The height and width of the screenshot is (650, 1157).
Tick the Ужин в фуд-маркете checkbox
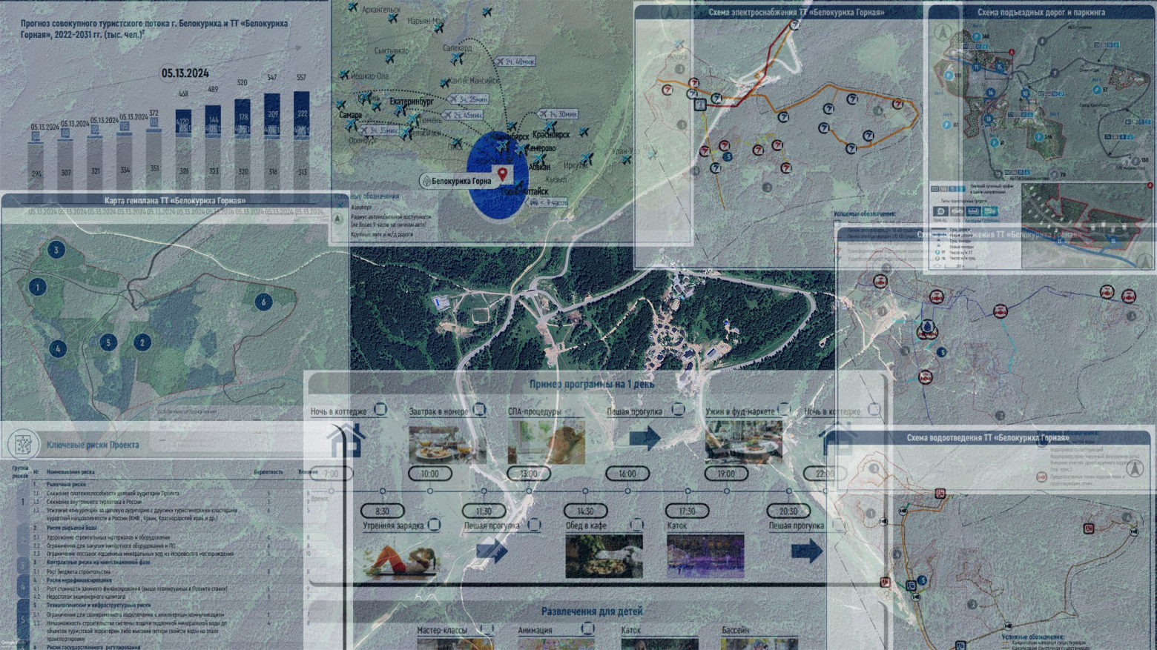tap(784, 409)
